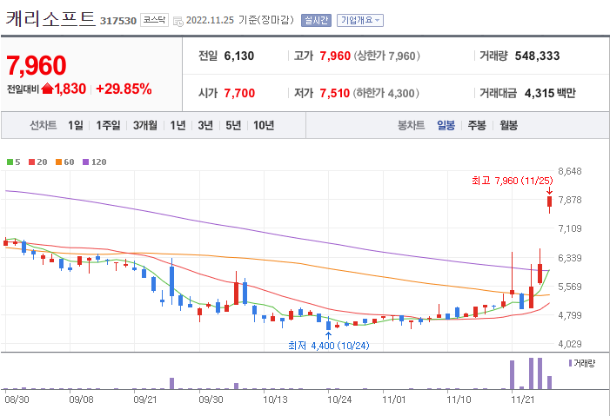Image resolution: width=610 pixels, height=416 pixels.
Task: Click the latest red candle at 11/25
Action: (x=549, y=201)
